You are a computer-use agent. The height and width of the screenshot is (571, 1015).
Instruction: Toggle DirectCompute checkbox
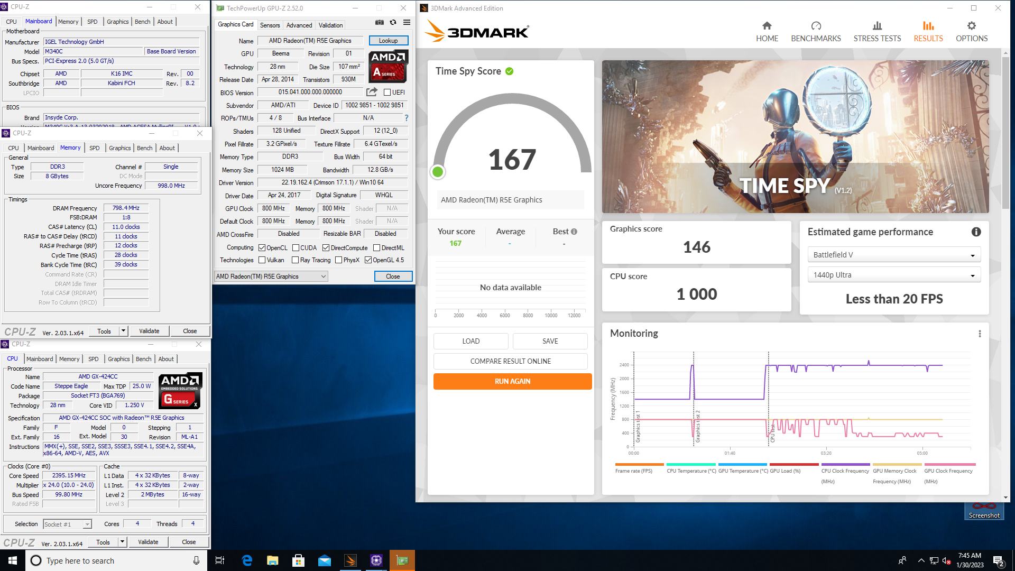326,247
